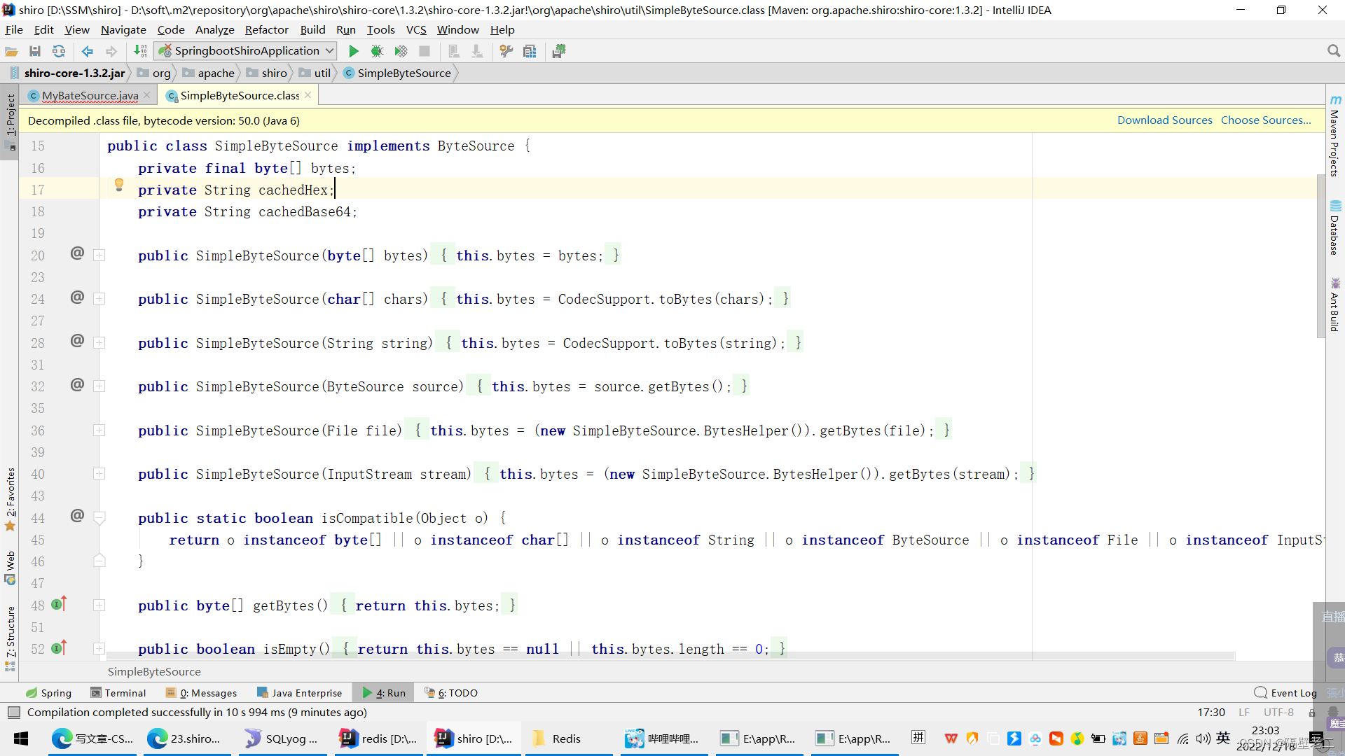Toggle tool window bars at bottom-left
Screen dimensions: 1345x756
[13, 713]
